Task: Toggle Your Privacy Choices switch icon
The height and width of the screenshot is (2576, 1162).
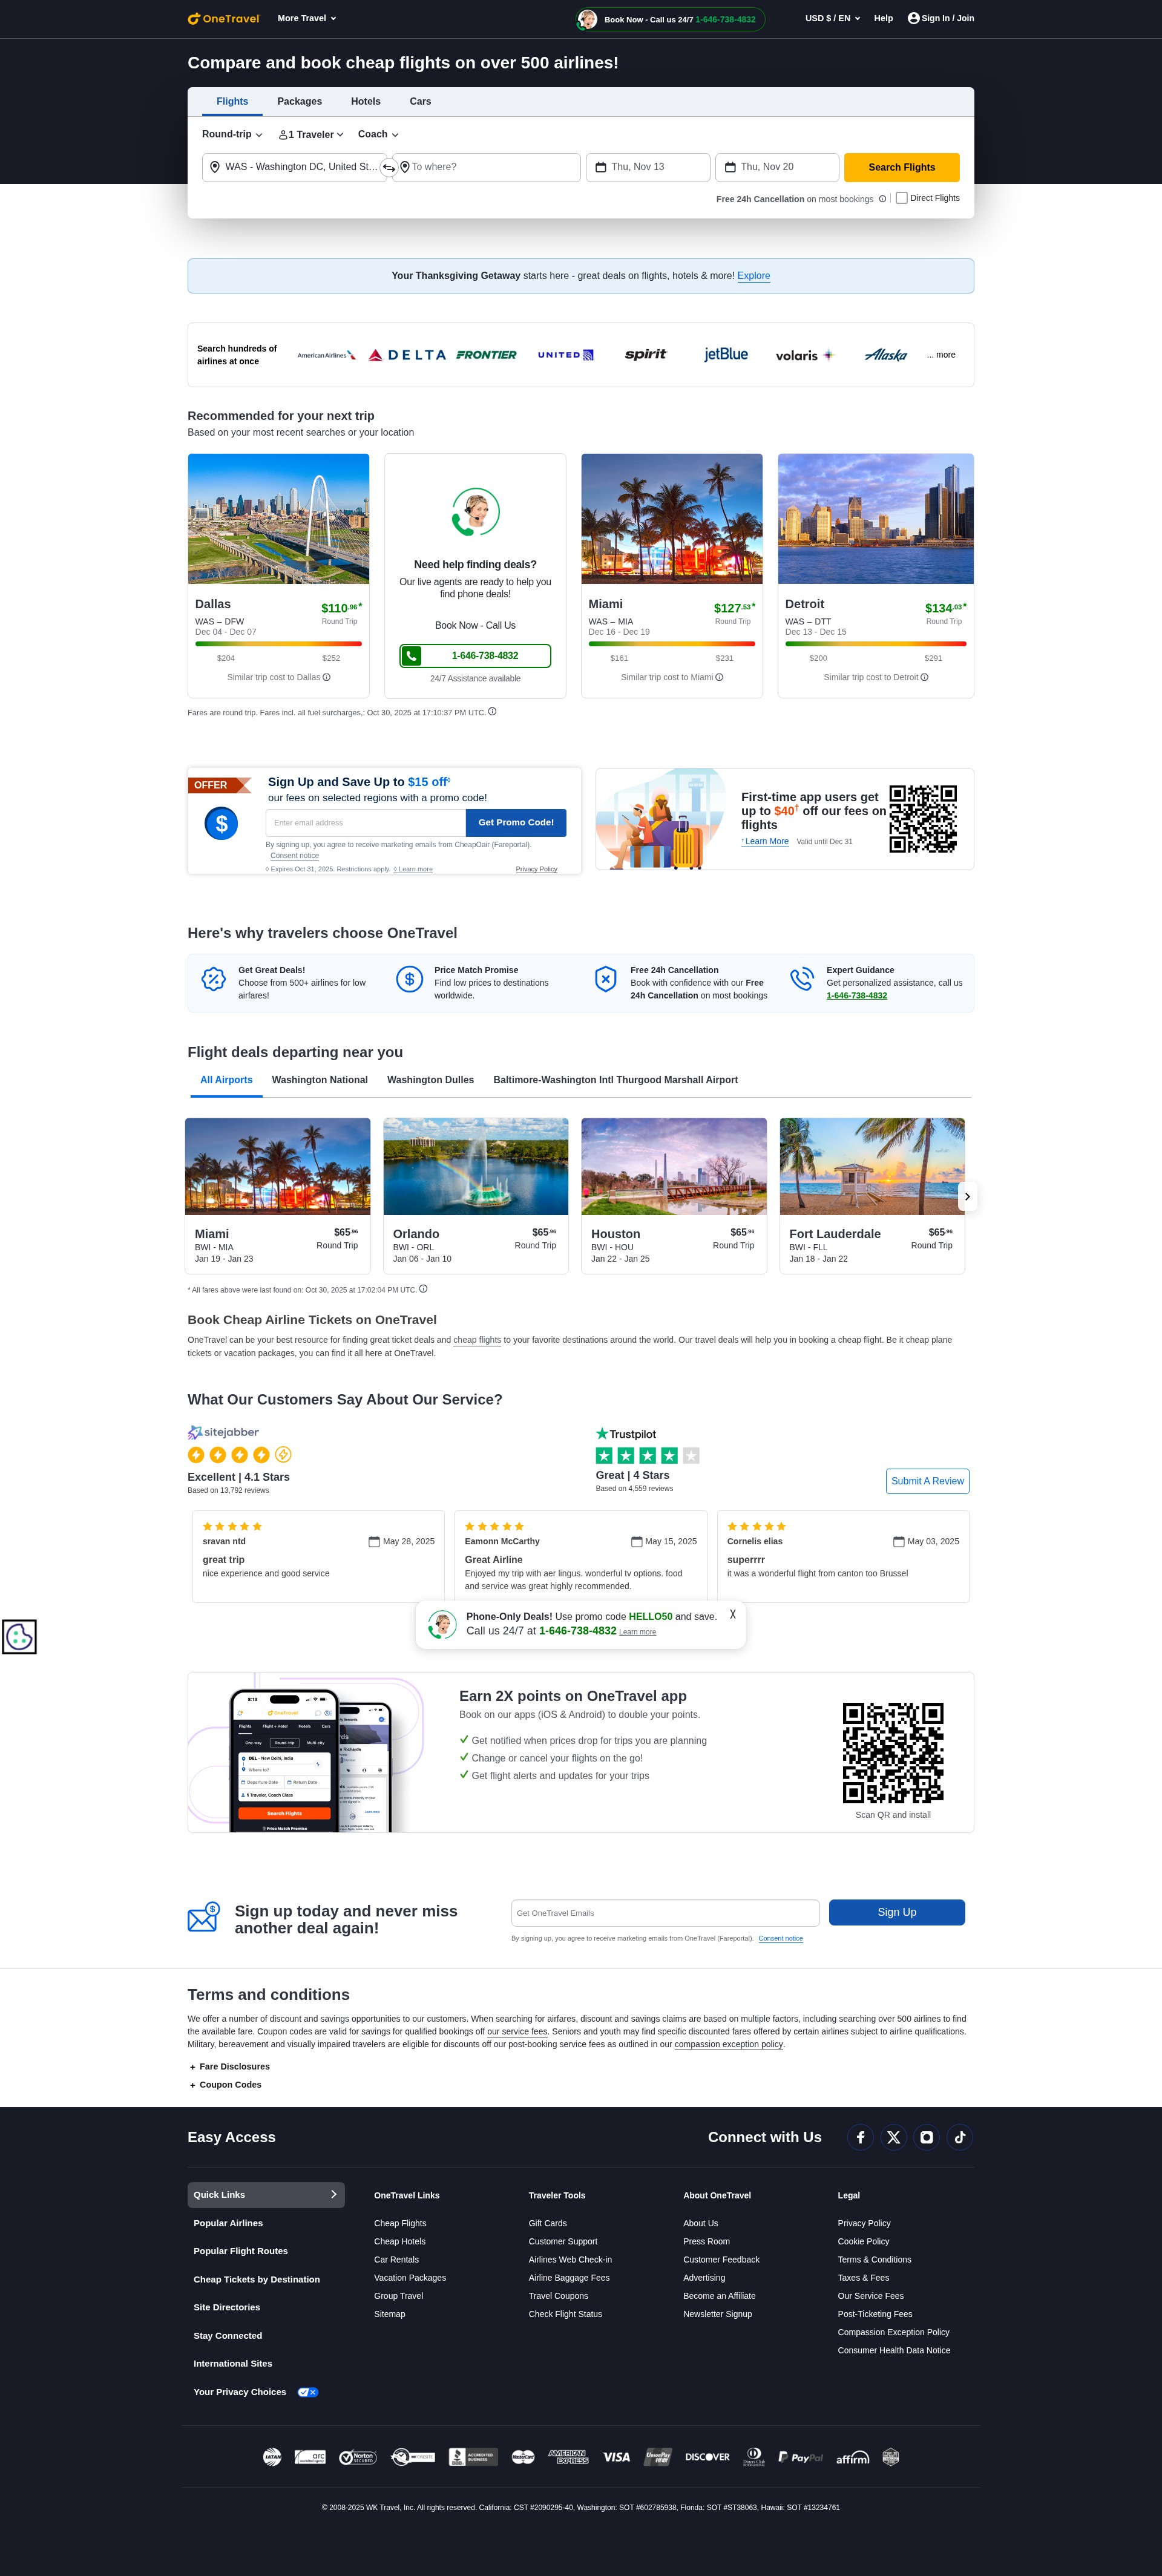Action: click(308, 2392)
